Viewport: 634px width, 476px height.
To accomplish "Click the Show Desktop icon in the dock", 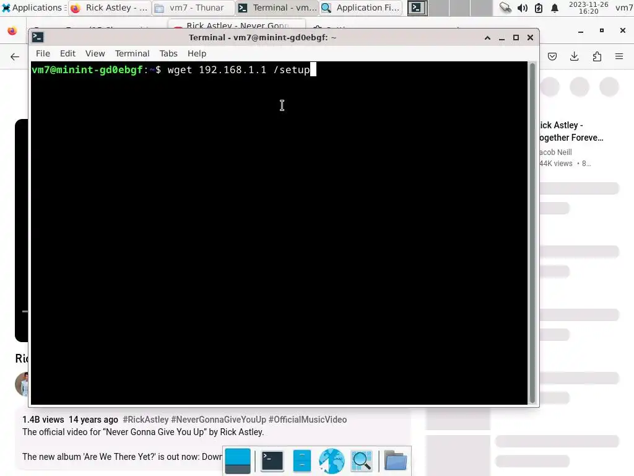I will tap(238, 461).
